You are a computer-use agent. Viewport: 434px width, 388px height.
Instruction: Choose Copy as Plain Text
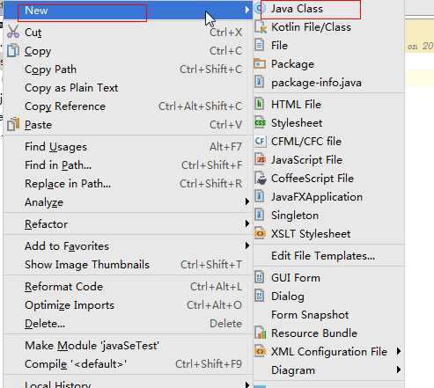(x=128, y=88)
